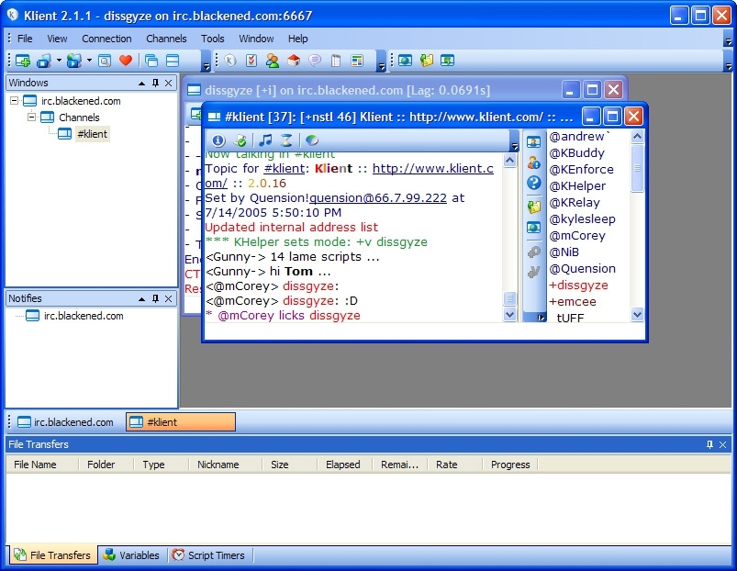The width and height of the screenshot is (737, 571).
Task: Select +emcee in the nick list
Action: pyautogui.click(x=573, y=302)
